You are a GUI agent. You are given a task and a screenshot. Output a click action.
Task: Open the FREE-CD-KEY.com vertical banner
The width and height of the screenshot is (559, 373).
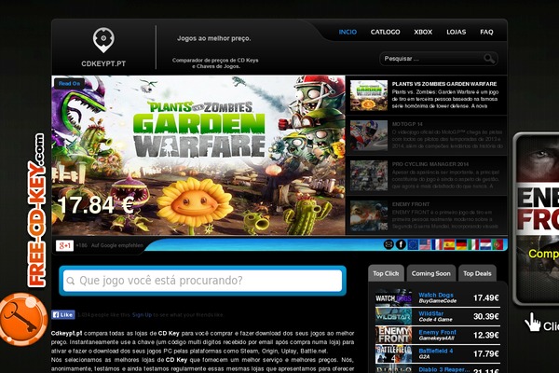pyautogui.click(x=36, y=210)
